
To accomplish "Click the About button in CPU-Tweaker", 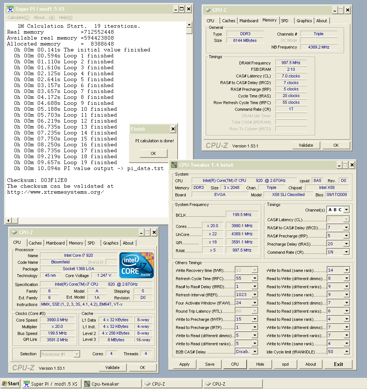I will pos(311,364).
